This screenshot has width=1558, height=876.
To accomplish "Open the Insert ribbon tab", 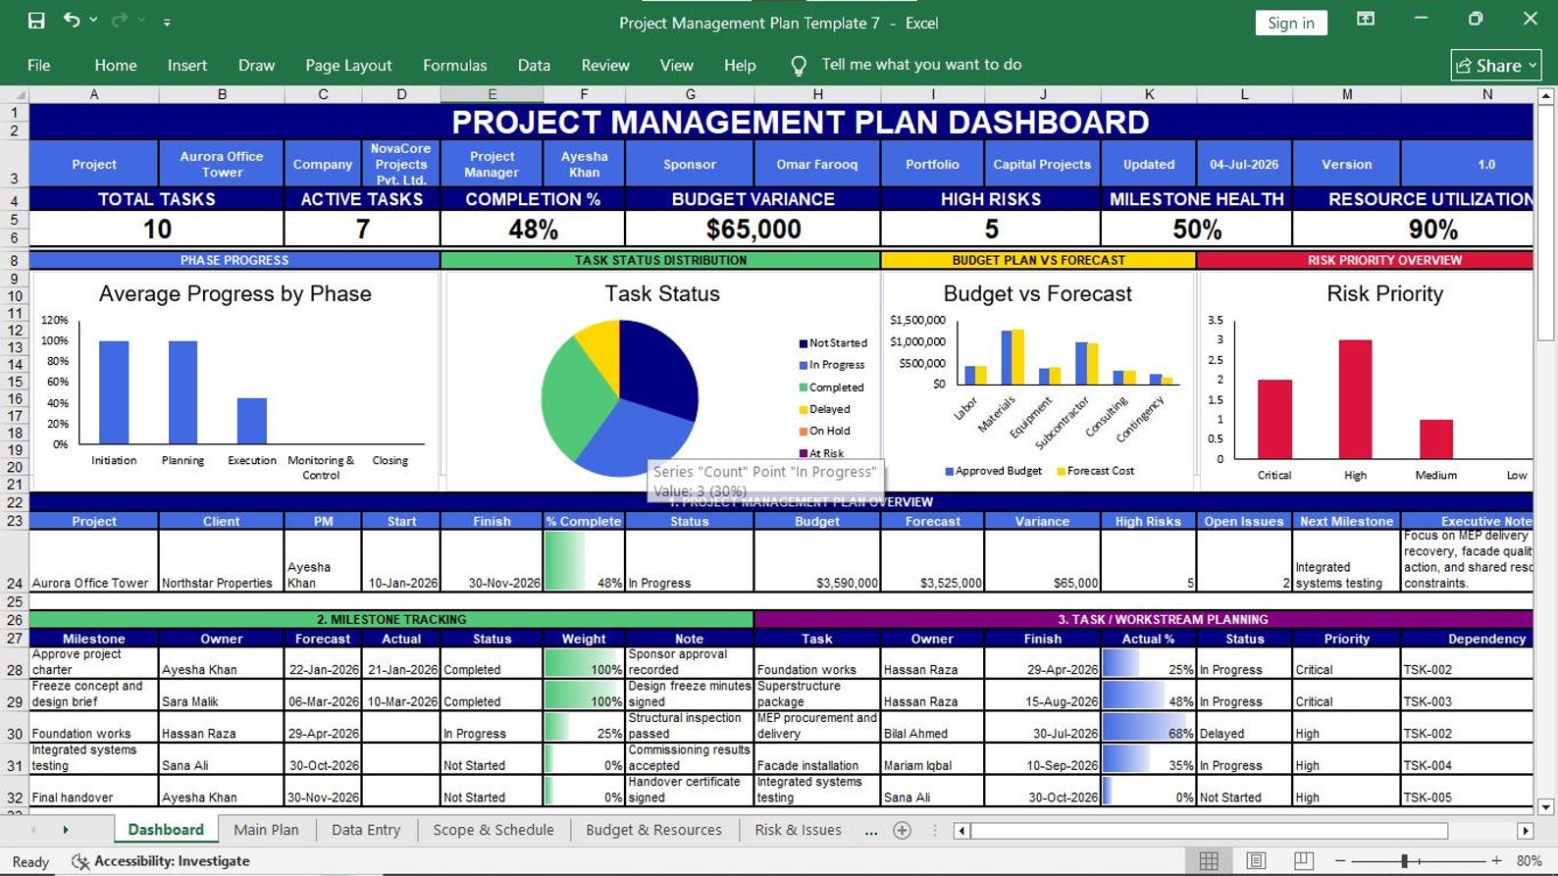I will point(187,66).
